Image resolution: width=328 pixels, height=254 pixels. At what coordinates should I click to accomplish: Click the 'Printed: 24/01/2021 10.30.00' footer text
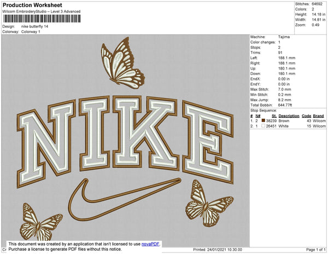(218, 250)
